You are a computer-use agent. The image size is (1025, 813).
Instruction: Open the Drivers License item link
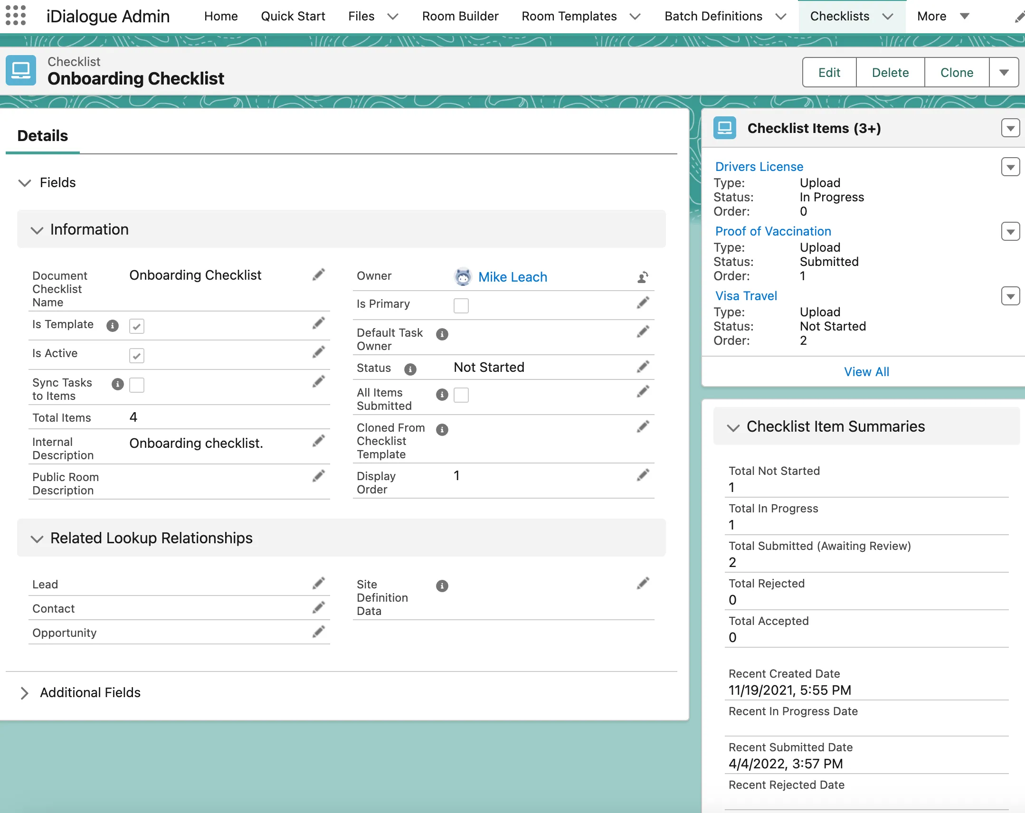(759, 167)
